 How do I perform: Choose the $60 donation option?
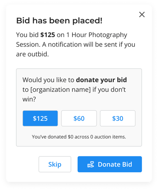[x=79, y=118]
